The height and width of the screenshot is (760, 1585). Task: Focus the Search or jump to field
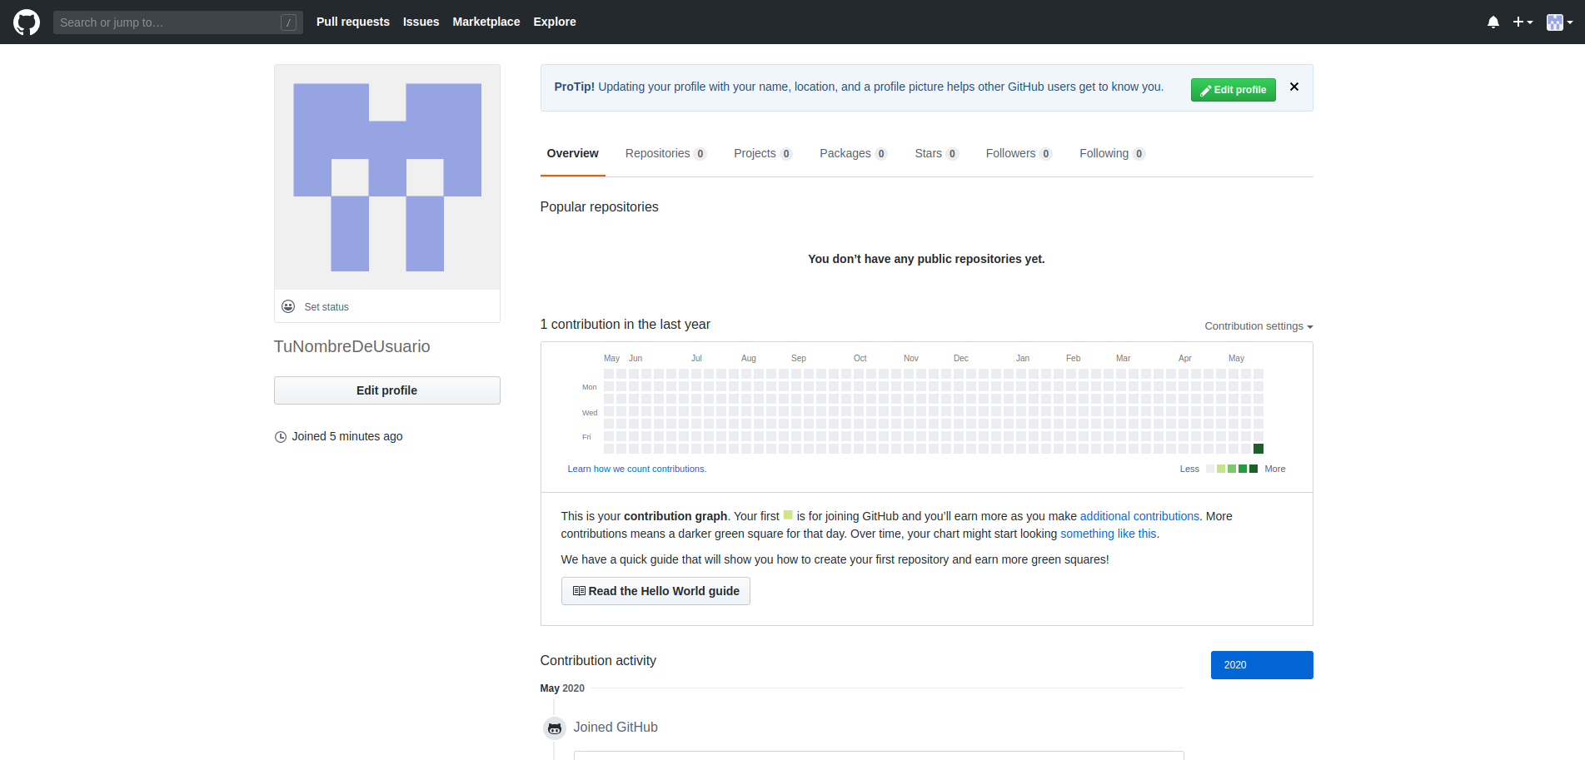177,22
